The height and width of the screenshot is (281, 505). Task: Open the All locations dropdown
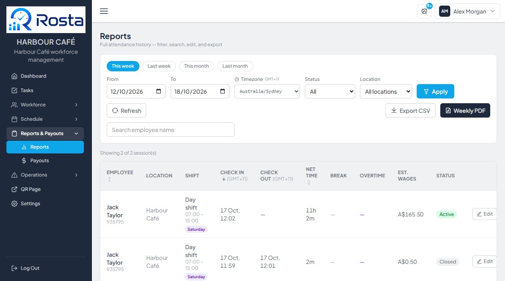386,91
